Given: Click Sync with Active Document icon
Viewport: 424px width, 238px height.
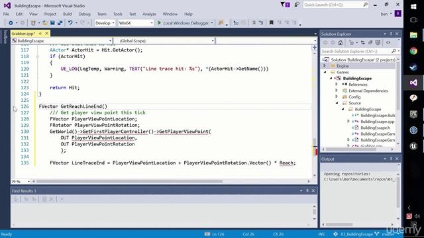Looking at the screenshot, I should click(363, 42).
